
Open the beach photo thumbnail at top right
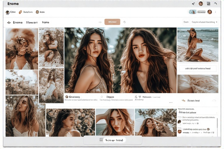coord(197,45)
